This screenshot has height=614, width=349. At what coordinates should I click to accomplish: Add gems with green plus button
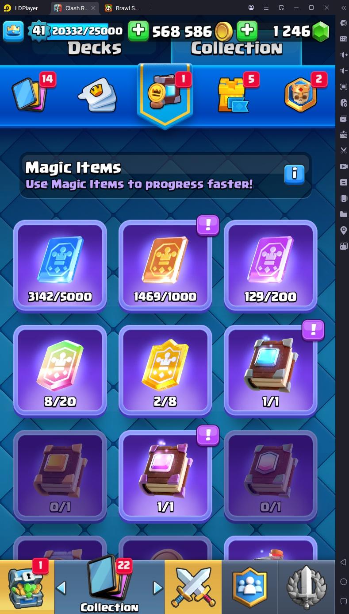point(247,31)
